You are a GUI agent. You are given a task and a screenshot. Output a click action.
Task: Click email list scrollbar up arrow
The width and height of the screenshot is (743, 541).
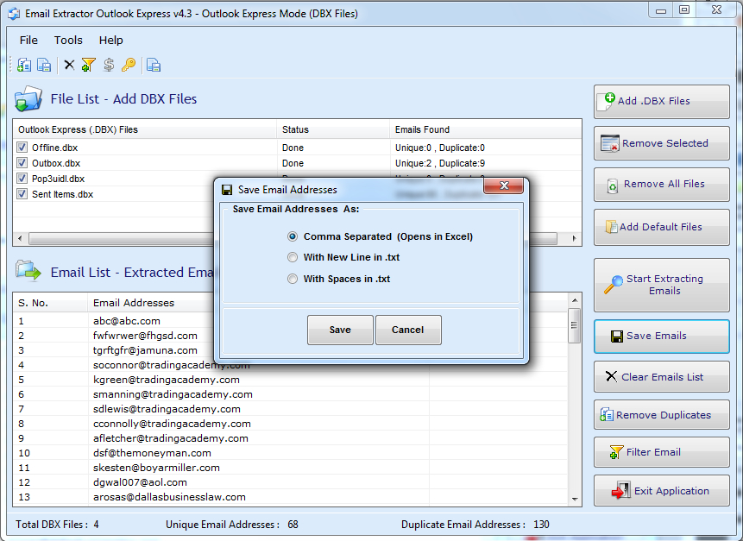click(x=575, y=300)
